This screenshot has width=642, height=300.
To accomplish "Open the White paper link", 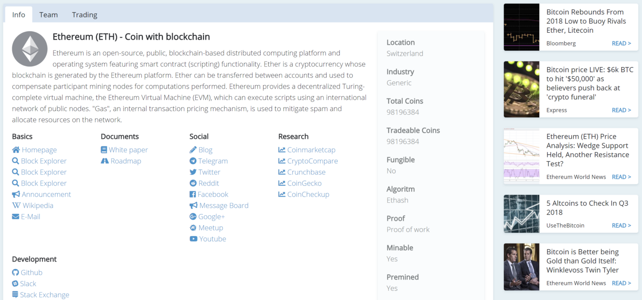I will click(x=128, y=150).
